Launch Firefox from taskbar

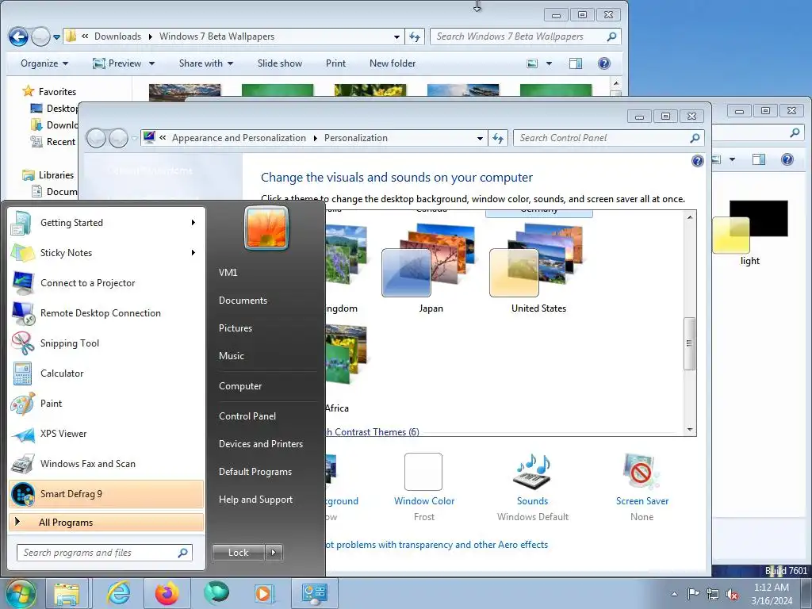click(x=167, y=593)
